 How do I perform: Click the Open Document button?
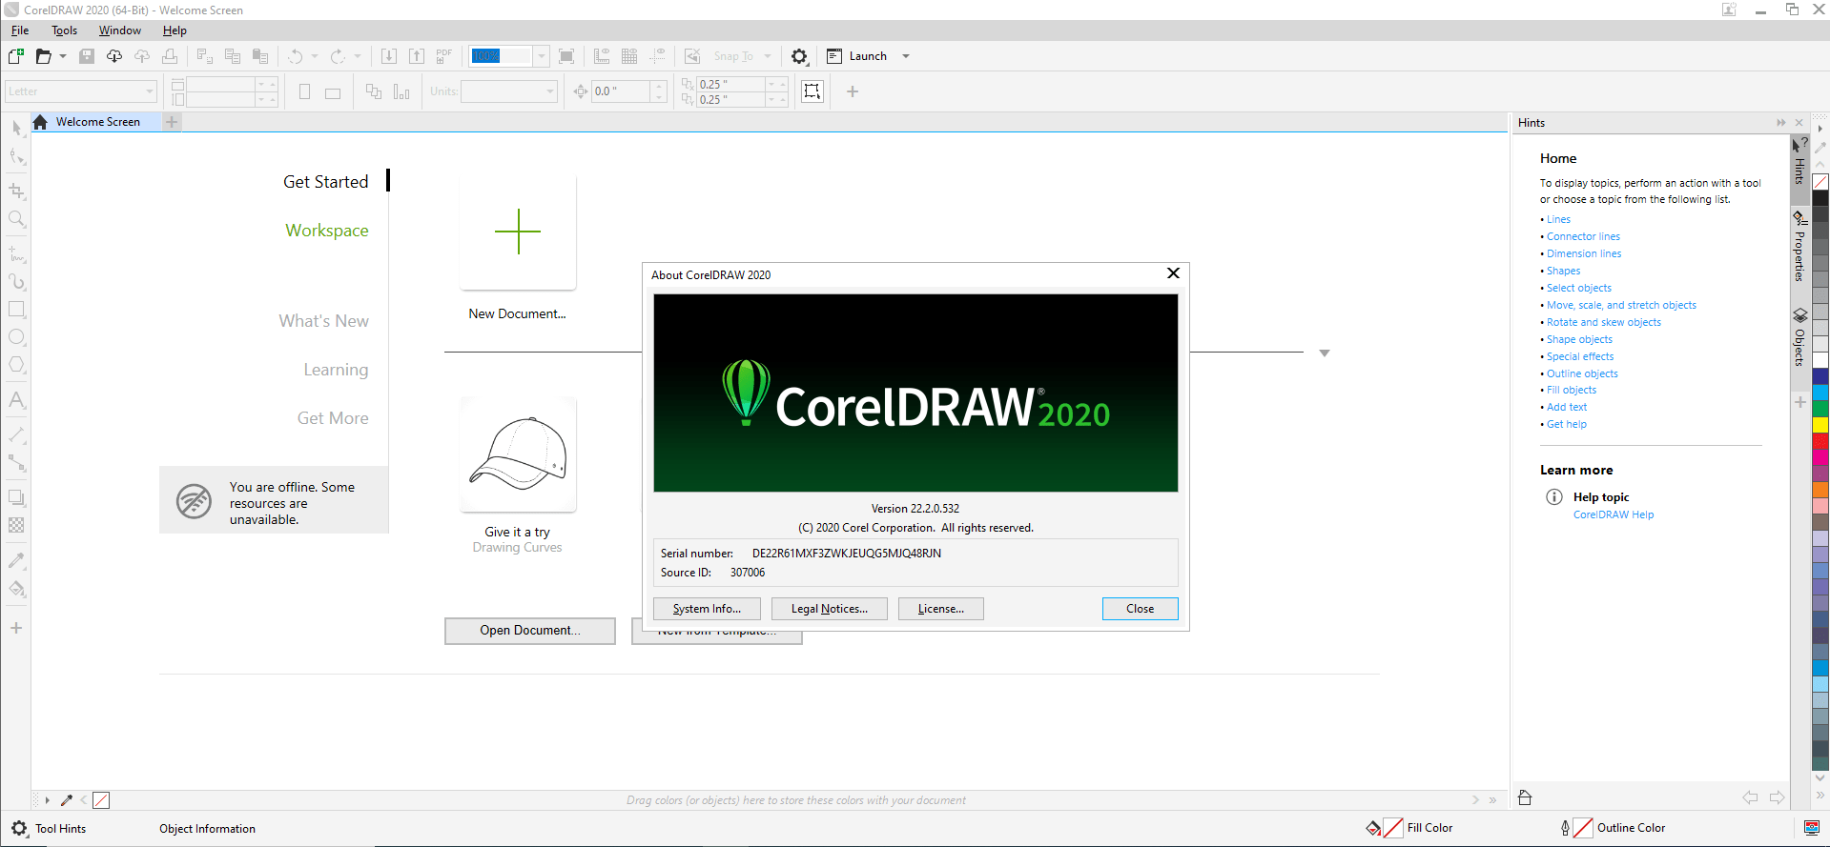pos(530,631)
